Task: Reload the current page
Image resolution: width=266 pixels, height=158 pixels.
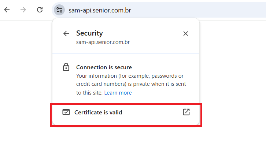Action: click(x=40, y=10)
